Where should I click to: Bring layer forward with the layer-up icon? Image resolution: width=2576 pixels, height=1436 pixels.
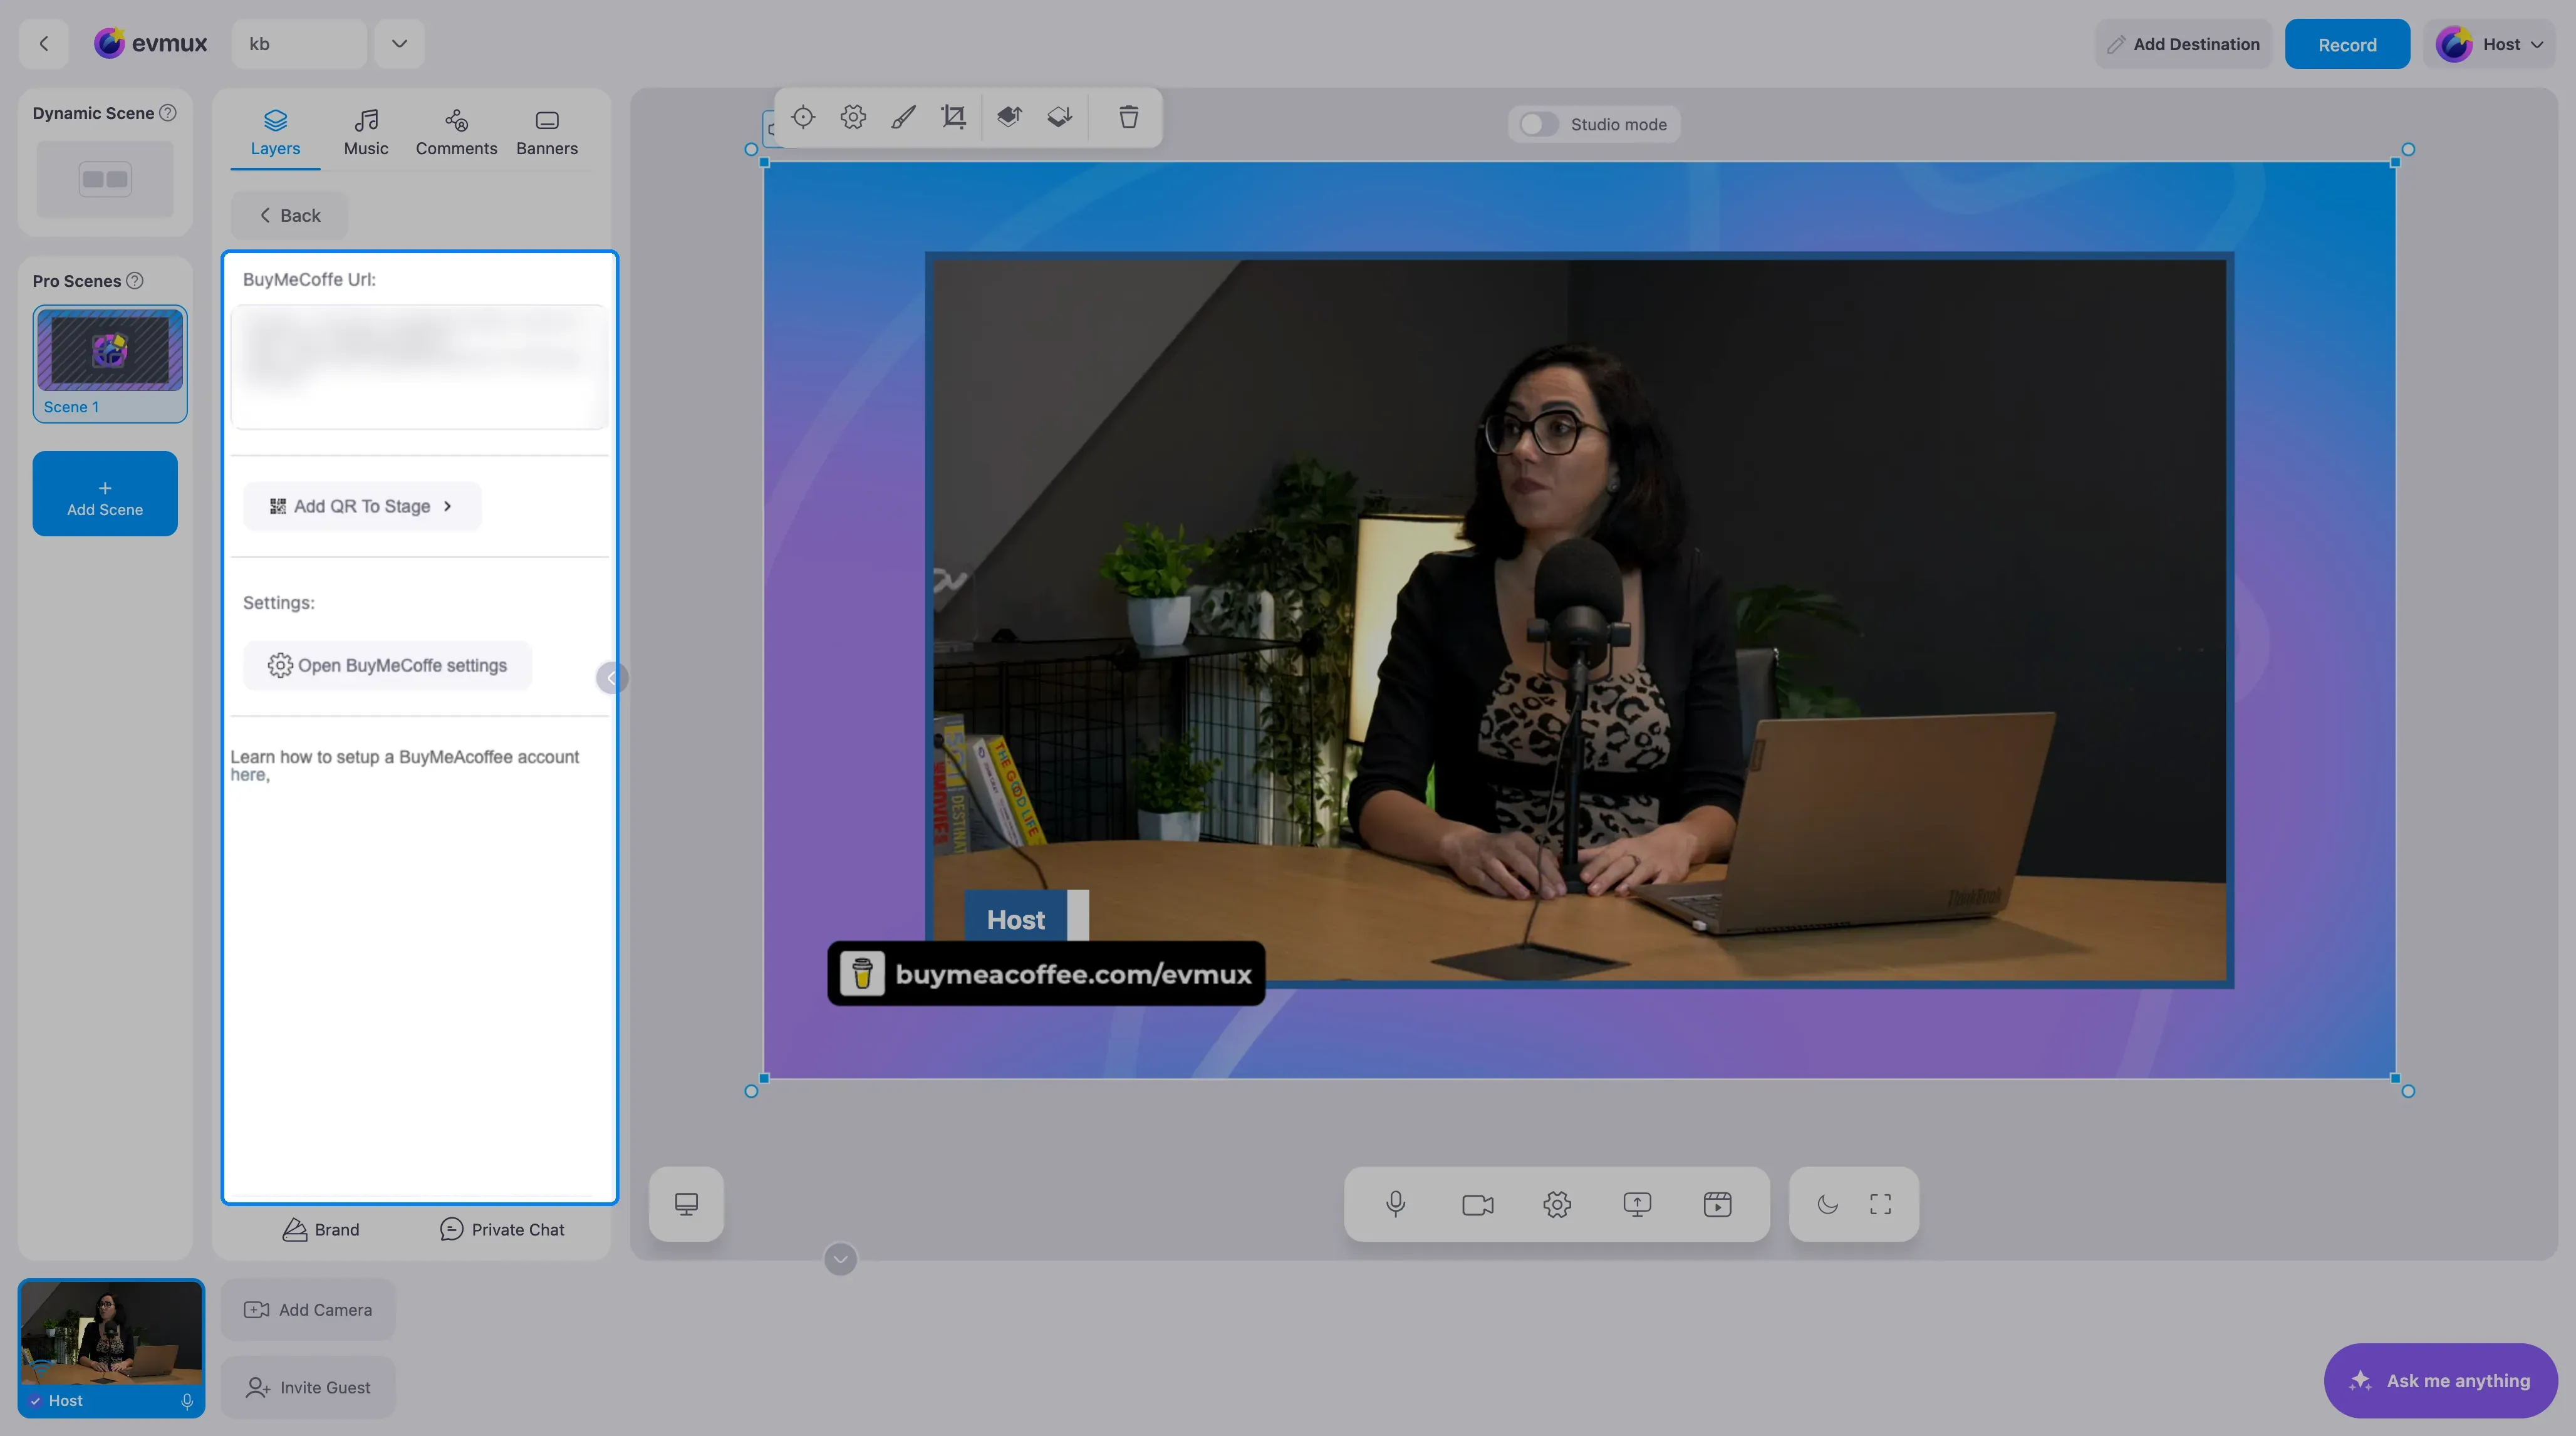[1009, 117]
